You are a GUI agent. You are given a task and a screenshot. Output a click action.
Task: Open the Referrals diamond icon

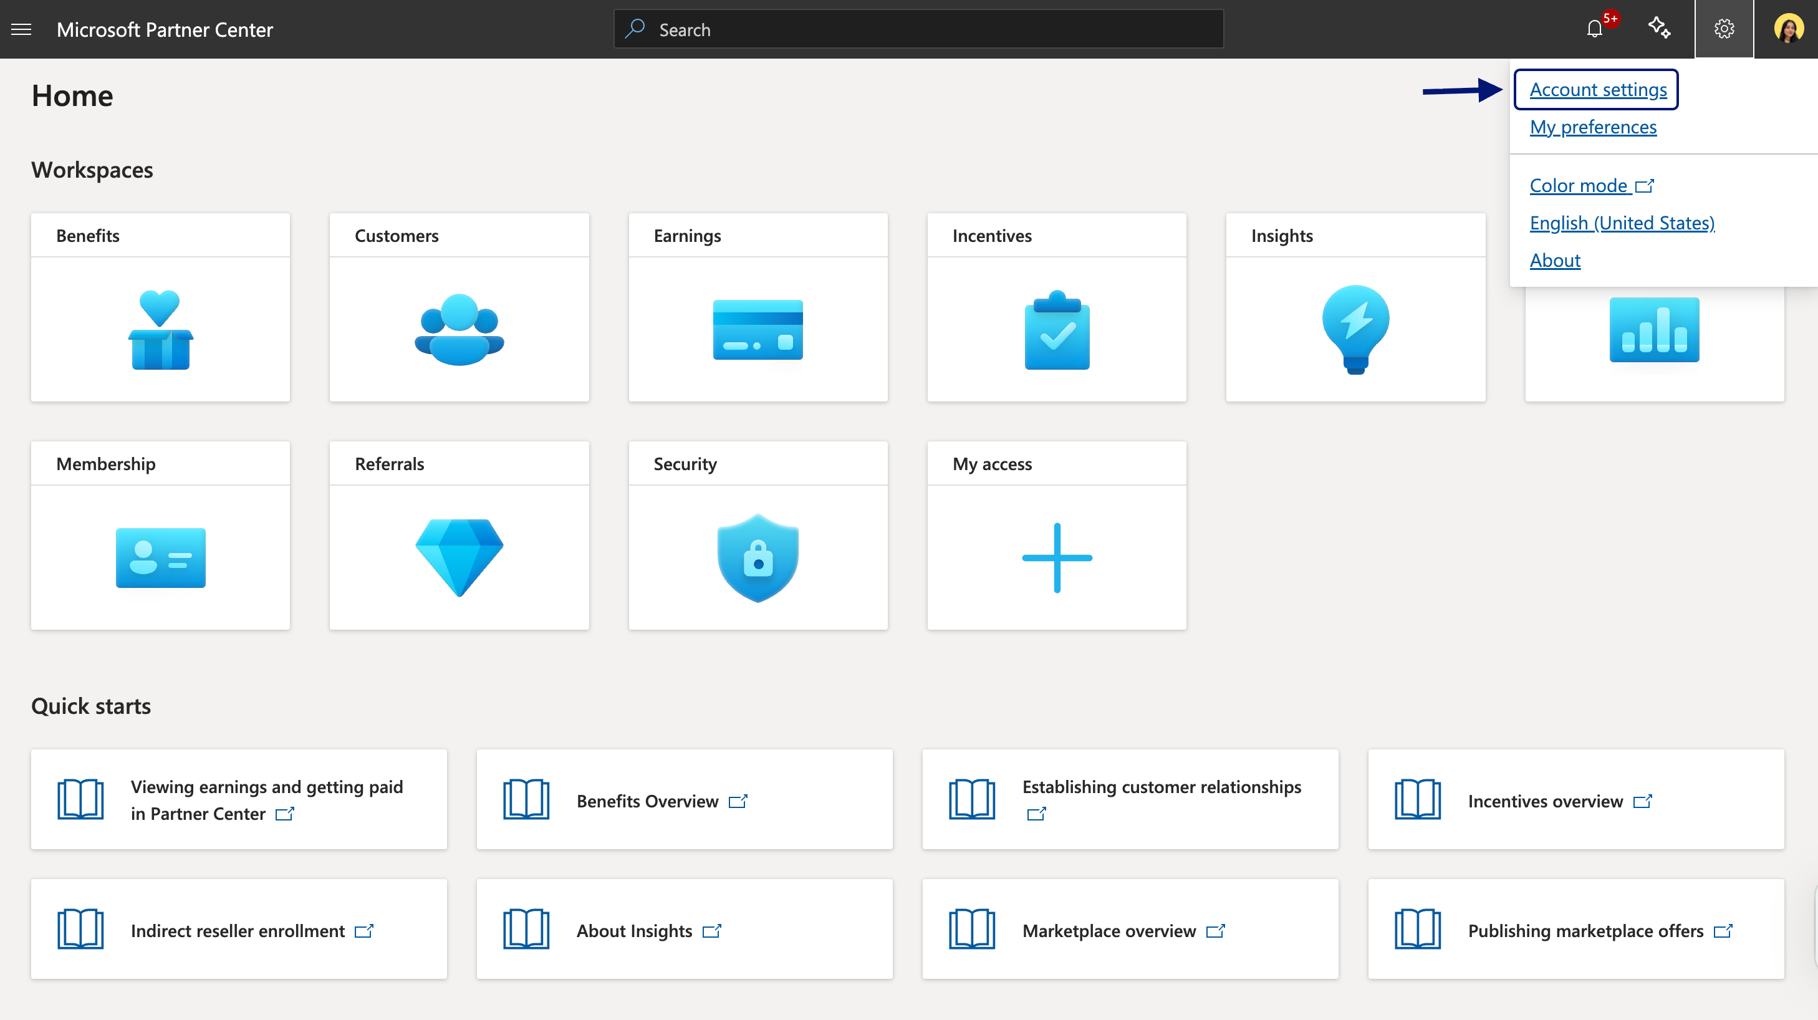click(459, 557)
